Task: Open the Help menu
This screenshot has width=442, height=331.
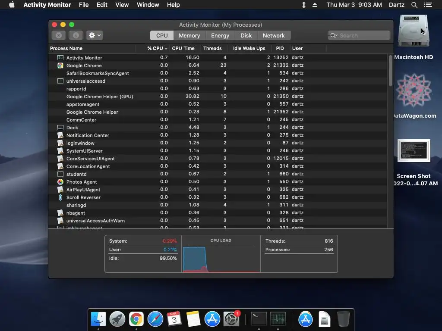Action: tap(173, 5)
